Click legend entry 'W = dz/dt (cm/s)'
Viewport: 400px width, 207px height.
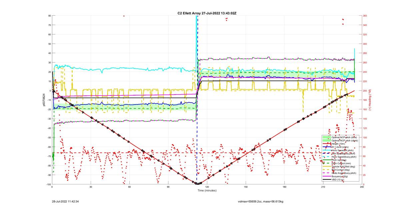click(x=340, y=147)
